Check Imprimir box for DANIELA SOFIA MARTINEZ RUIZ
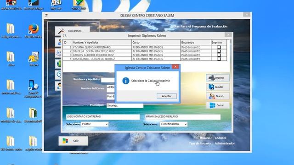 [219, 51]
